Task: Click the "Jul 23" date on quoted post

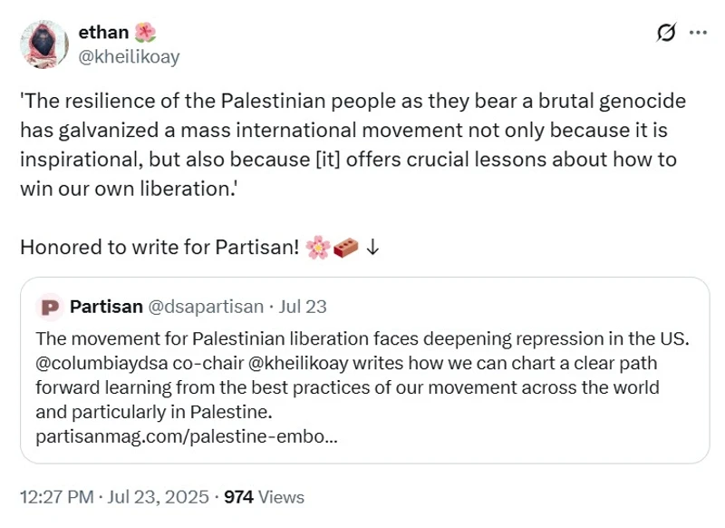Action: point(304,307)
